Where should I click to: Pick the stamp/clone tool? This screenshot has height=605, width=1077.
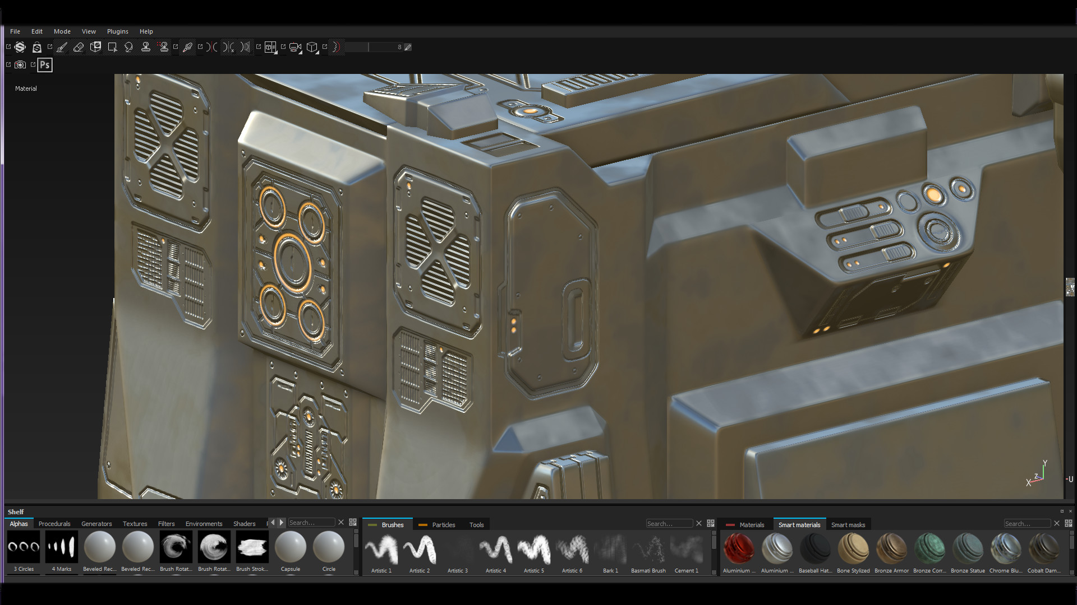coord(146,47)
